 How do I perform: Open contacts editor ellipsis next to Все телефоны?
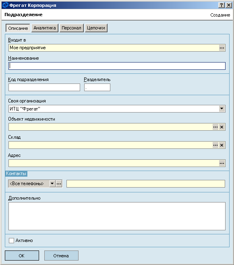[x=59, y=184]
